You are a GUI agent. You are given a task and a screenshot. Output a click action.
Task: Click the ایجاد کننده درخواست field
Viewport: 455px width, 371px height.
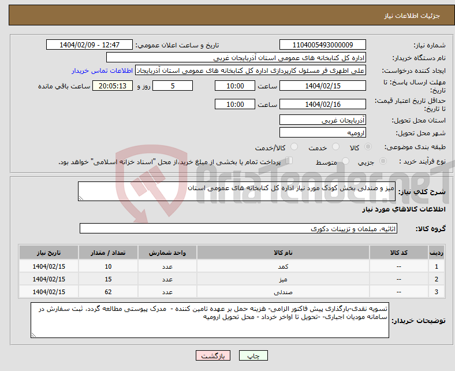[x=251, y=71]
